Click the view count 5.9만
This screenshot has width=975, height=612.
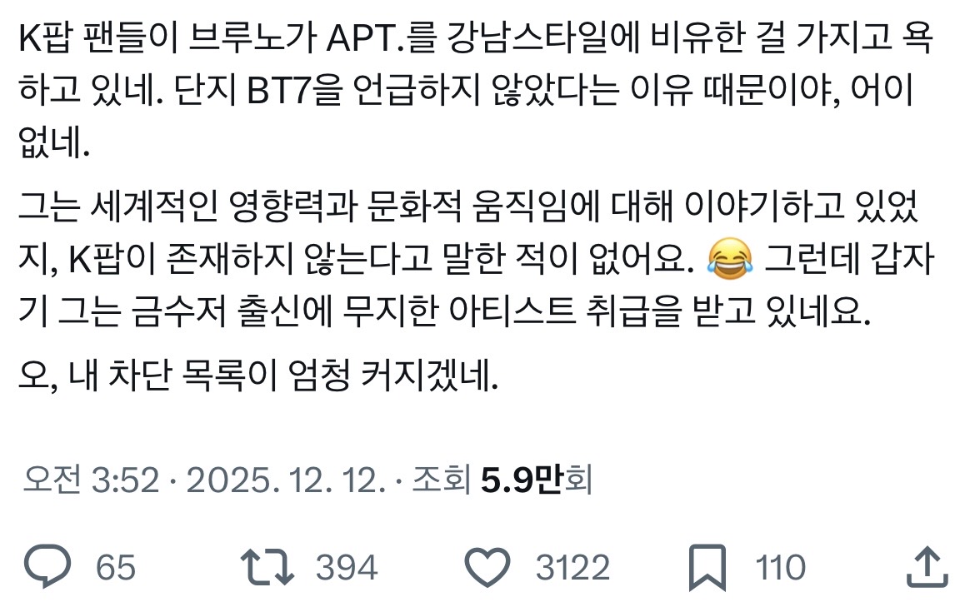(x=522, y=480)
